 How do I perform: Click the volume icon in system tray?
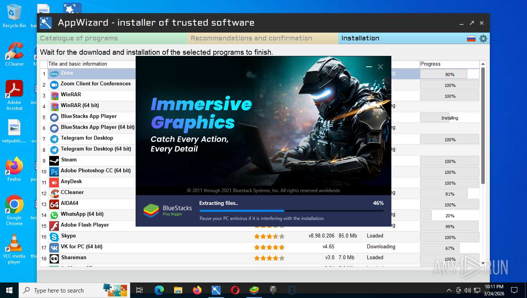467,290
